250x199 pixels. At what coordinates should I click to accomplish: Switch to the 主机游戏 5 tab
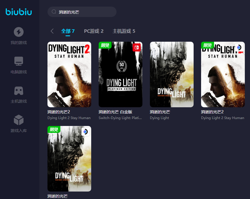click(x=124, y=31)
